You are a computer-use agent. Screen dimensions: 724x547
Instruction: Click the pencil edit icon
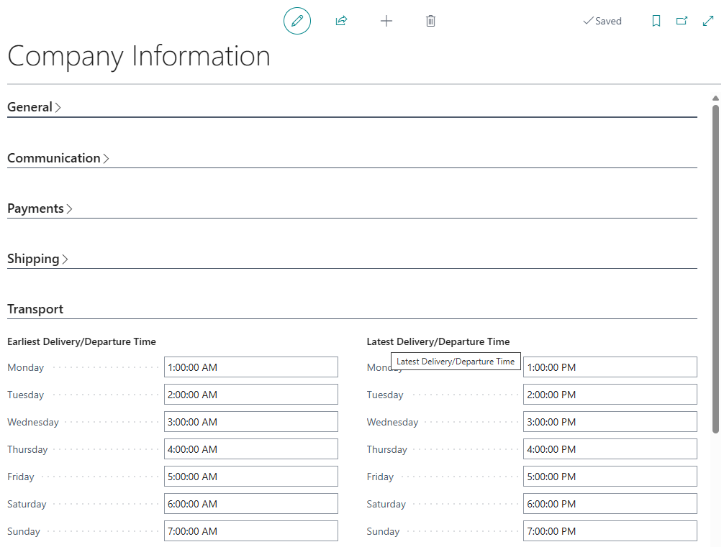coord(297,21)
